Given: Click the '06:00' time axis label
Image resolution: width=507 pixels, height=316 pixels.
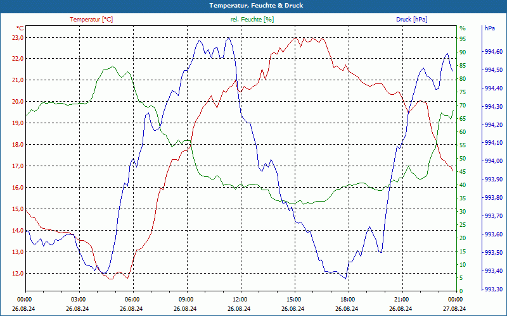Looking at the screenshot, I should point(132,300).
